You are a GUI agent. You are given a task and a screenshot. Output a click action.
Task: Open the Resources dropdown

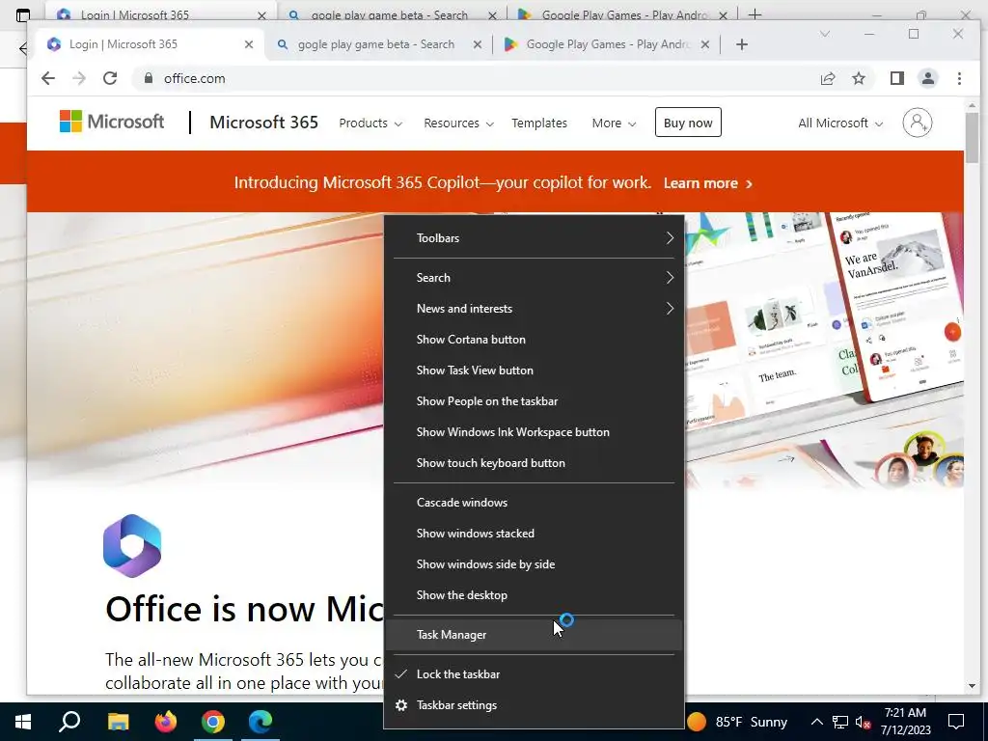(x=458, y=123)
